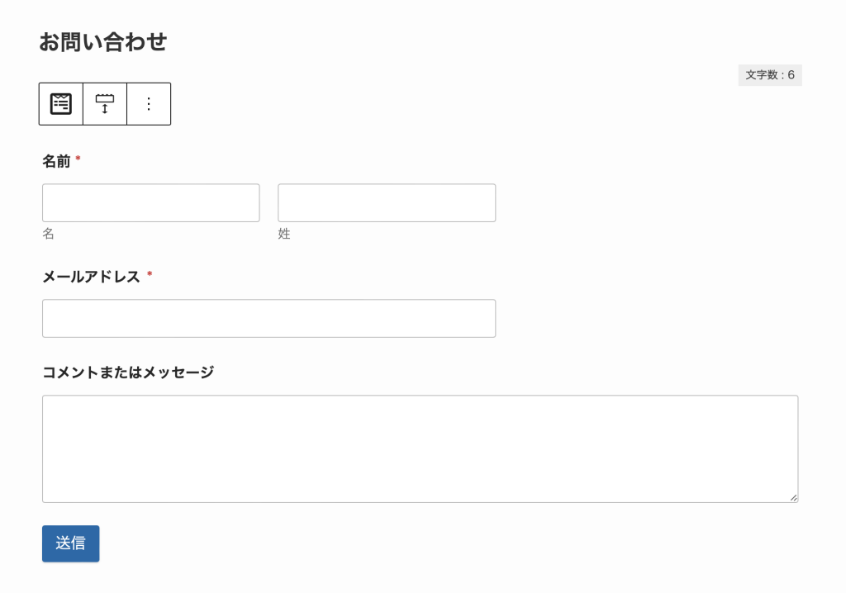Click the メールアドレス field label

pos(92,277)
